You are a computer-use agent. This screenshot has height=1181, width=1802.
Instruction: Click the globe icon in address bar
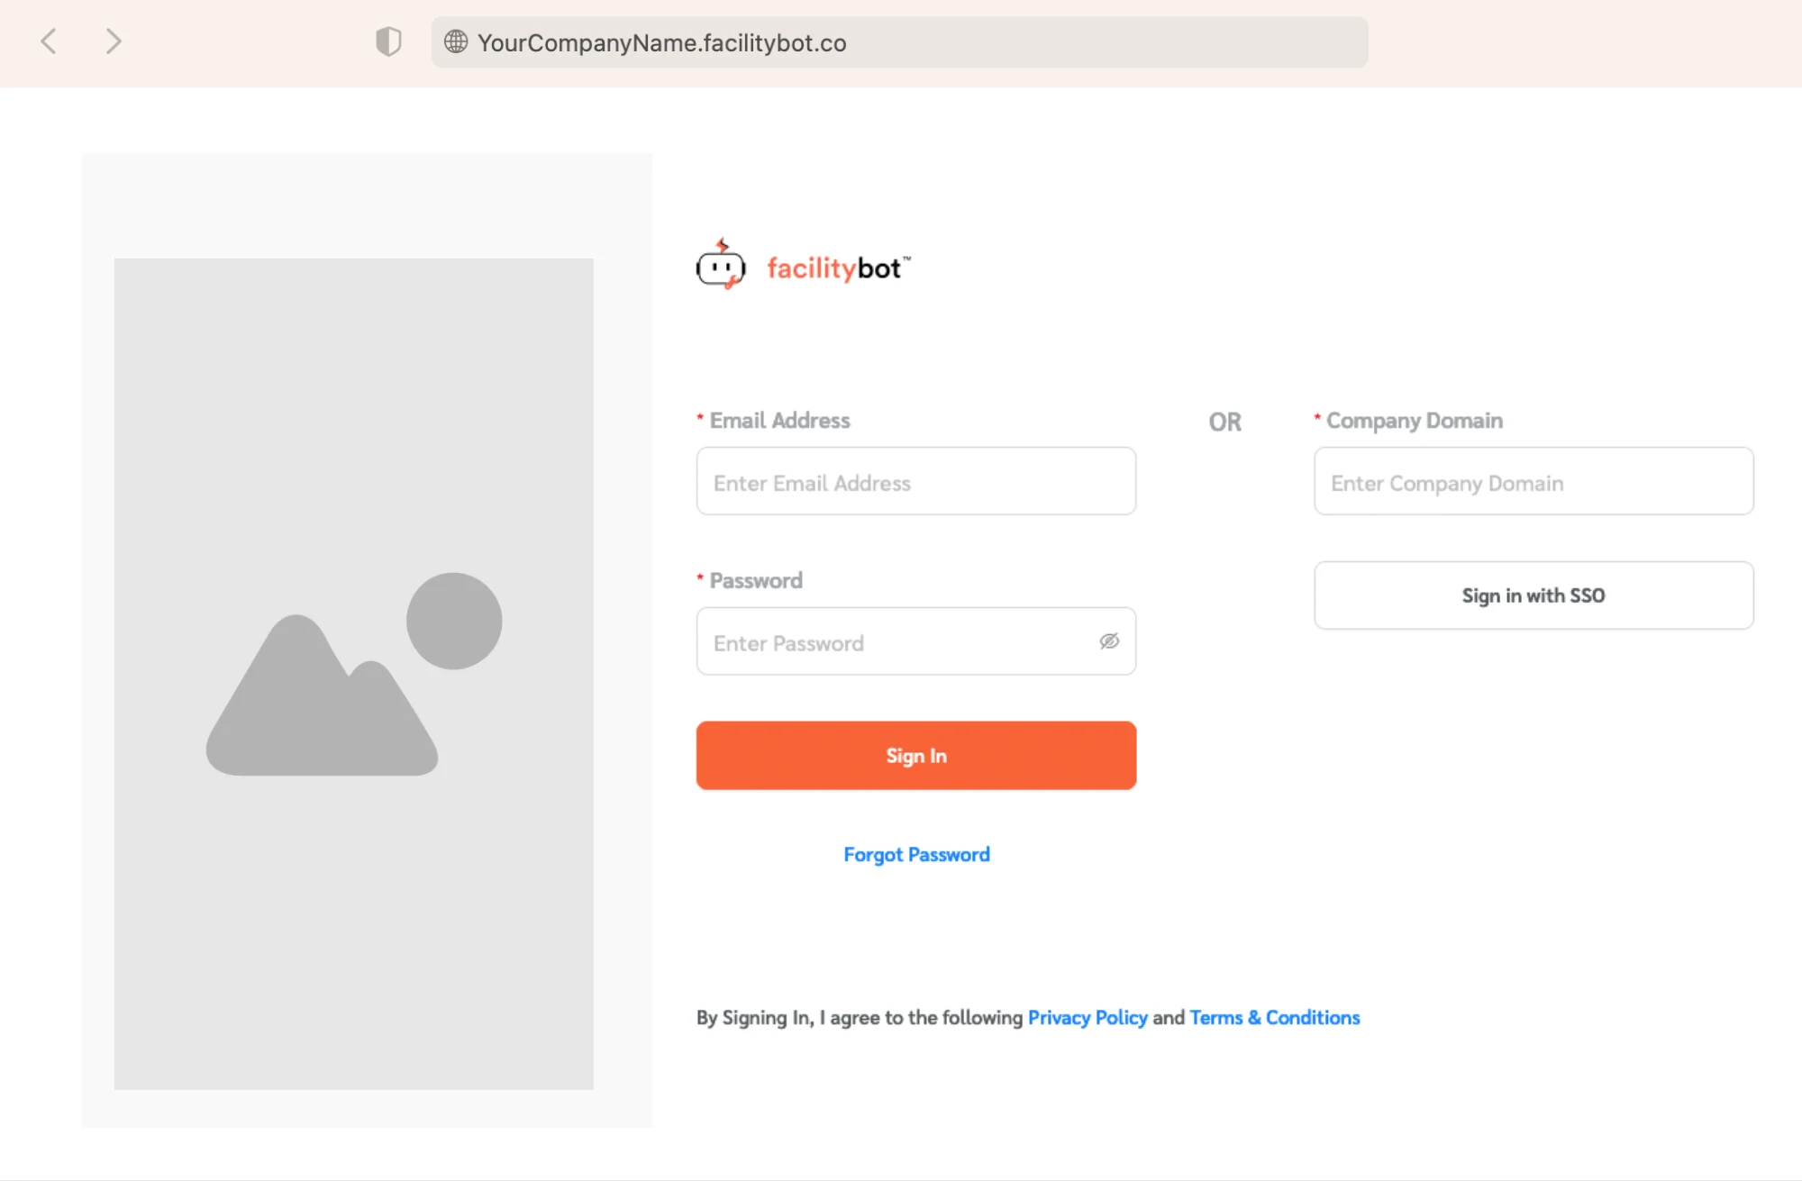coord(456,42)
